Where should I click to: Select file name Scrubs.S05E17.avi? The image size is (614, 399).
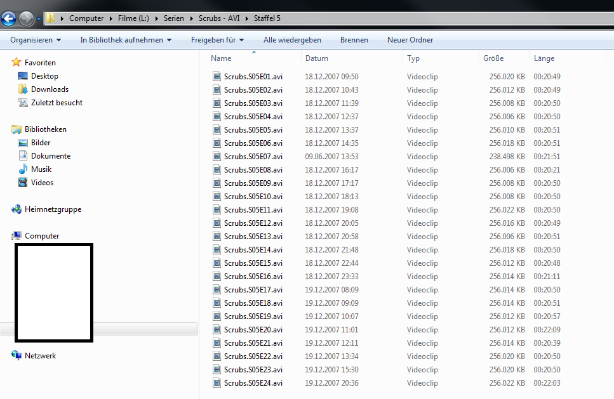[253, 289]
